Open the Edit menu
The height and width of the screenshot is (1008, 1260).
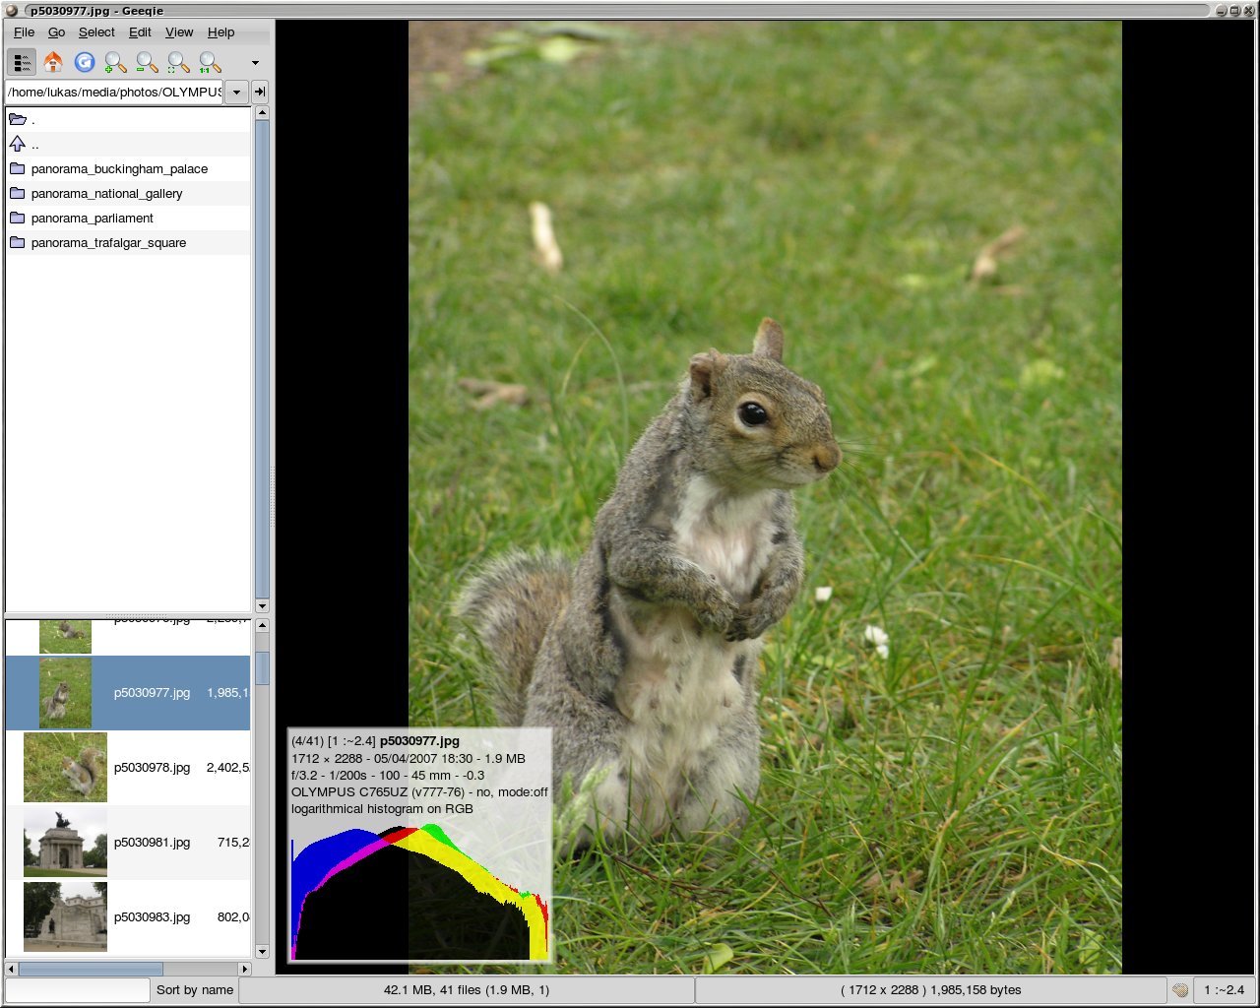pyautogui.click(x=140, y=32)
